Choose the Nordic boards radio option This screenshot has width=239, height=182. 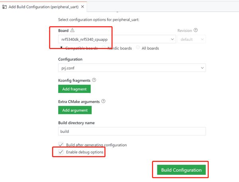[x=104, y=48]
